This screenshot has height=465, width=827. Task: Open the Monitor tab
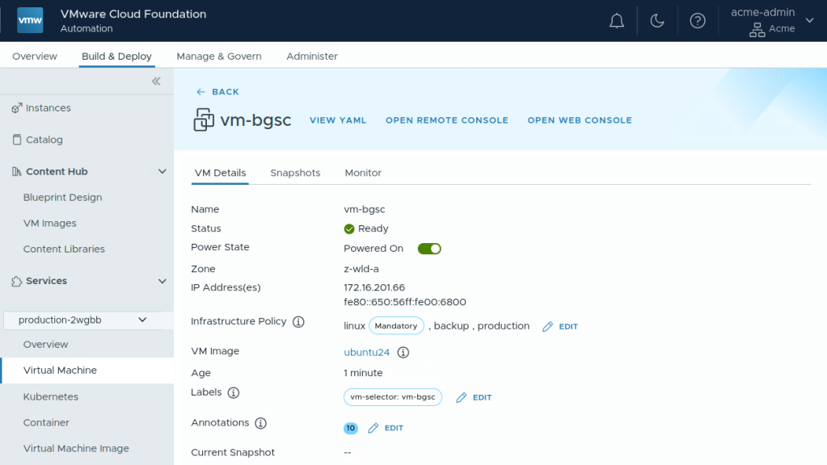pos(363,173)
